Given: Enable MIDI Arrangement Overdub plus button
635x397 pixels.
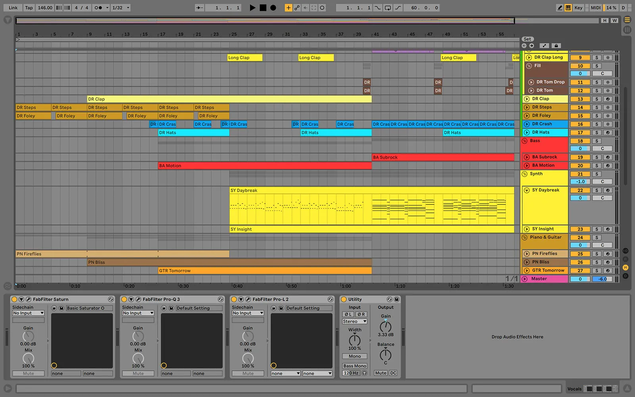Looking at the screenshot, I should pos(289,8).
